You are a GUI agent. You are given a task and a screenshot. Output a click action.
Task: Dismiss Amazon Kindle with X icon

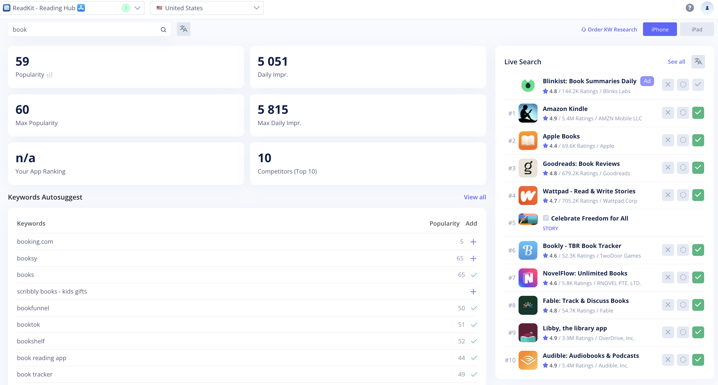pyautogui.click(x=668, y=113)
